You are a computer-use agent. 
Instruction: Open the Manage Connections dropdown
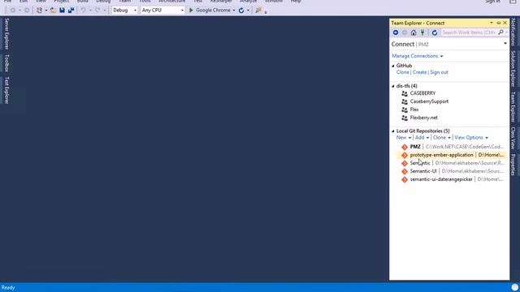(417, 56)
